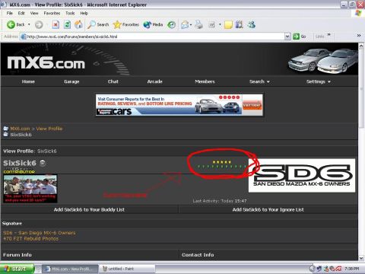Viewport: 365px width, 274px height.
Task: Click the Print icon in the toolbar
Action: 199,24
